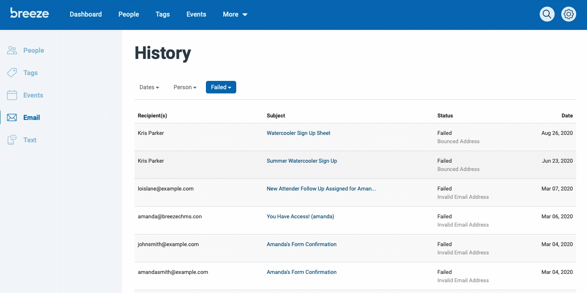Click Kris Parker in Aug 26 row
Image resolution: width=587 pixels, height=293 pixels.
coord(151,133)
